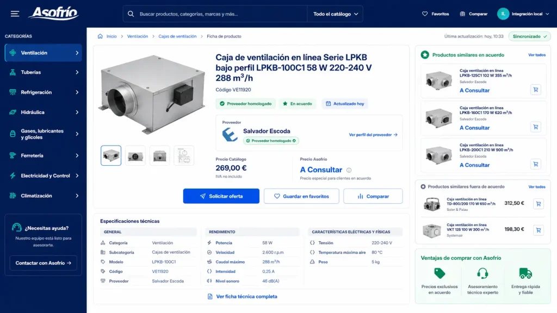Click the VE11920 code value in specifications
The width and height of the screenshot is (557, 313).
(160, 272)
